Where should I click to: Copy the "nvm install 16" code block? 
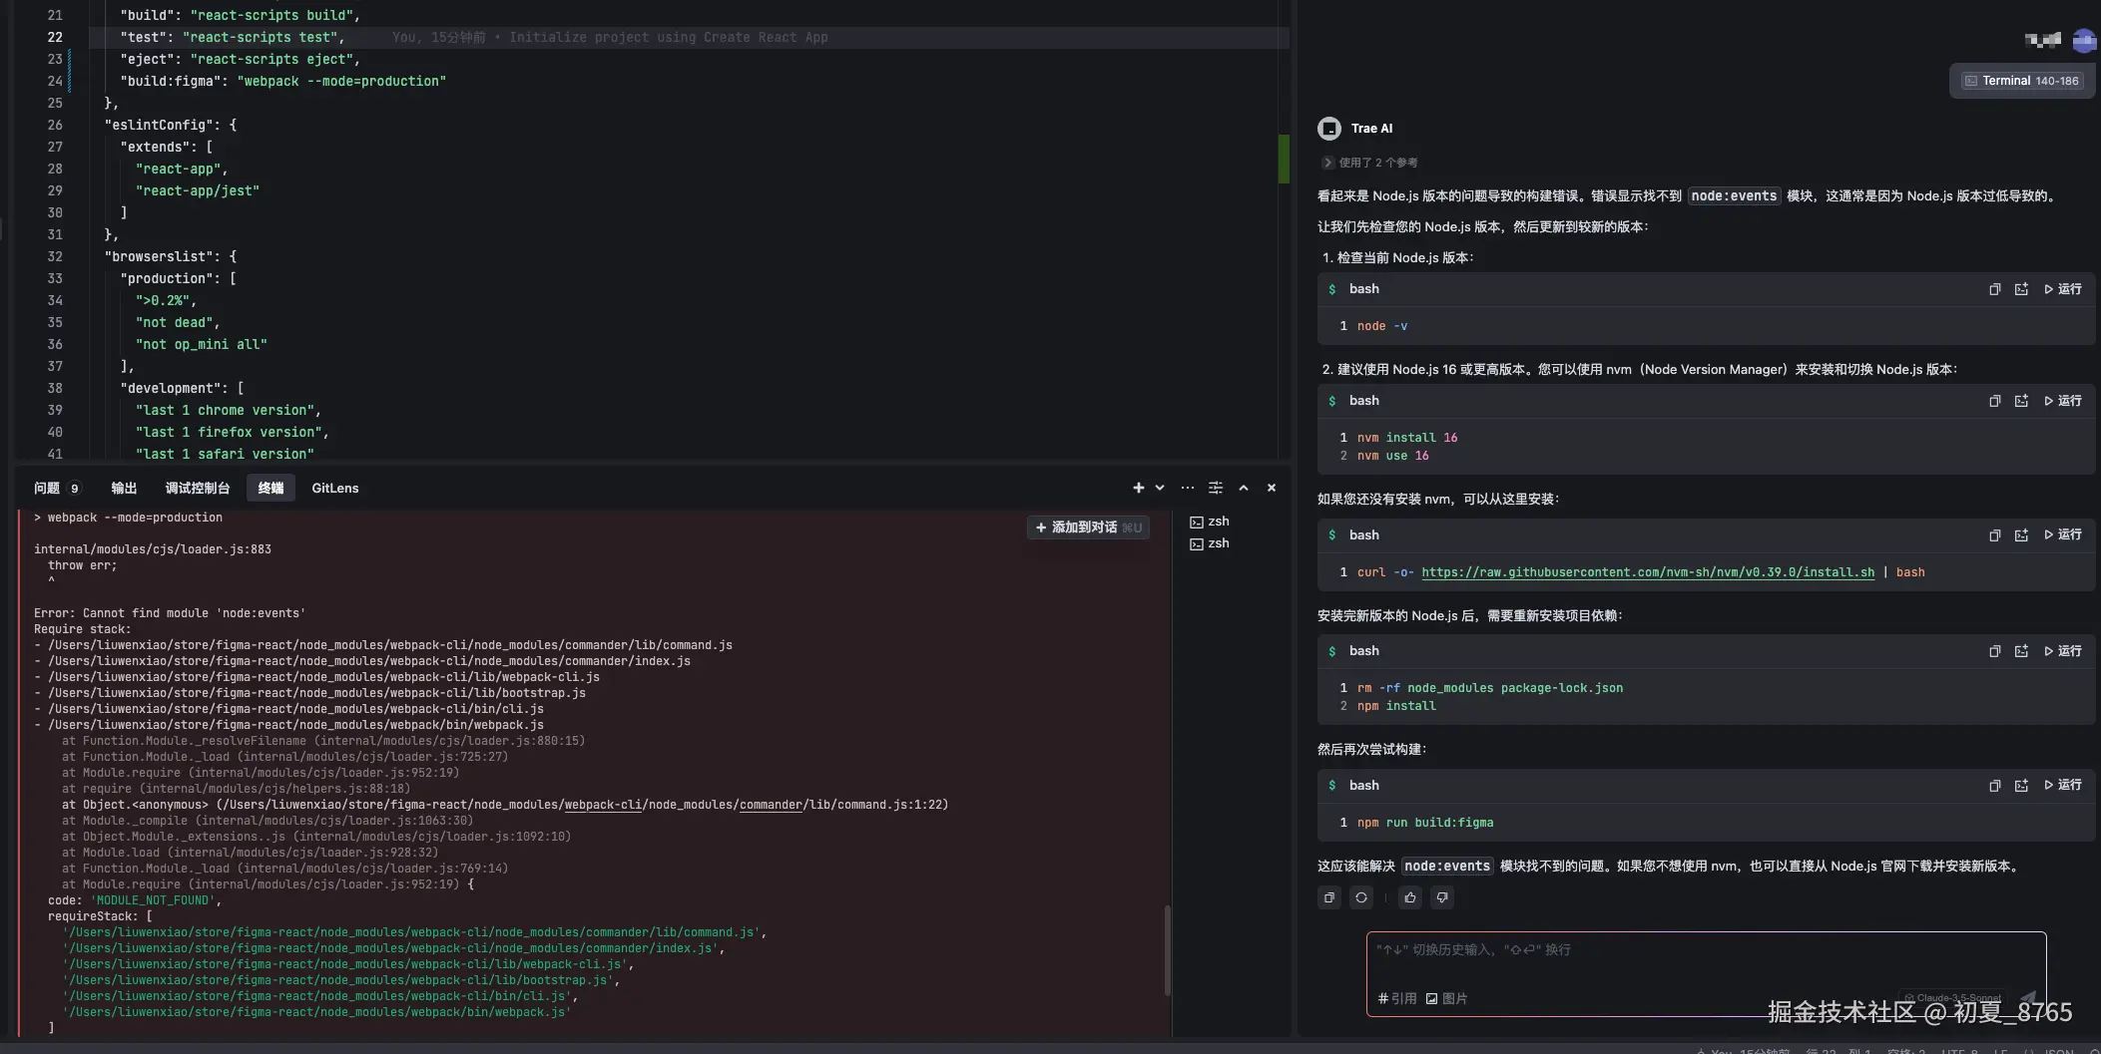[x=1994, y=401]
